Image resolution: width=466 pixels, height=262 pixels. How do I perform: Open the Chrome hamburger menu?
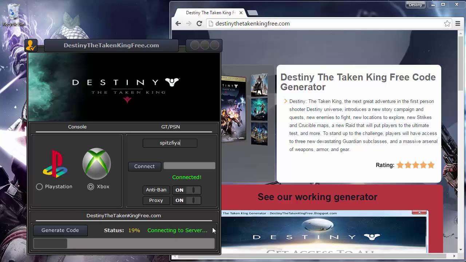[458, 24]
